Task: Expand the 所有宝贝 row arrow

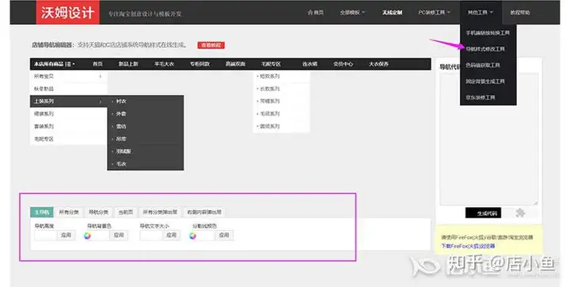Action: tap(101, 76)
